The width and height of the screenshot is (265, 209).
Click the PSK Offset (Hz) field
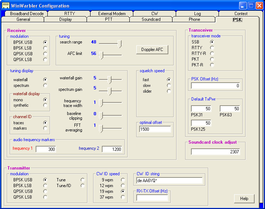tap(215, 85)
